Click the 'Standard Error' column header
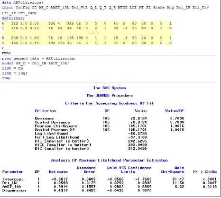 [86, 170]
